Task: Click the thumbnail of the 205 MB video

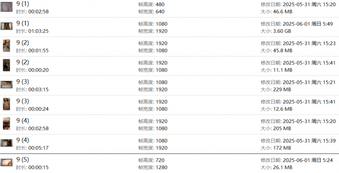Action: 7,124
